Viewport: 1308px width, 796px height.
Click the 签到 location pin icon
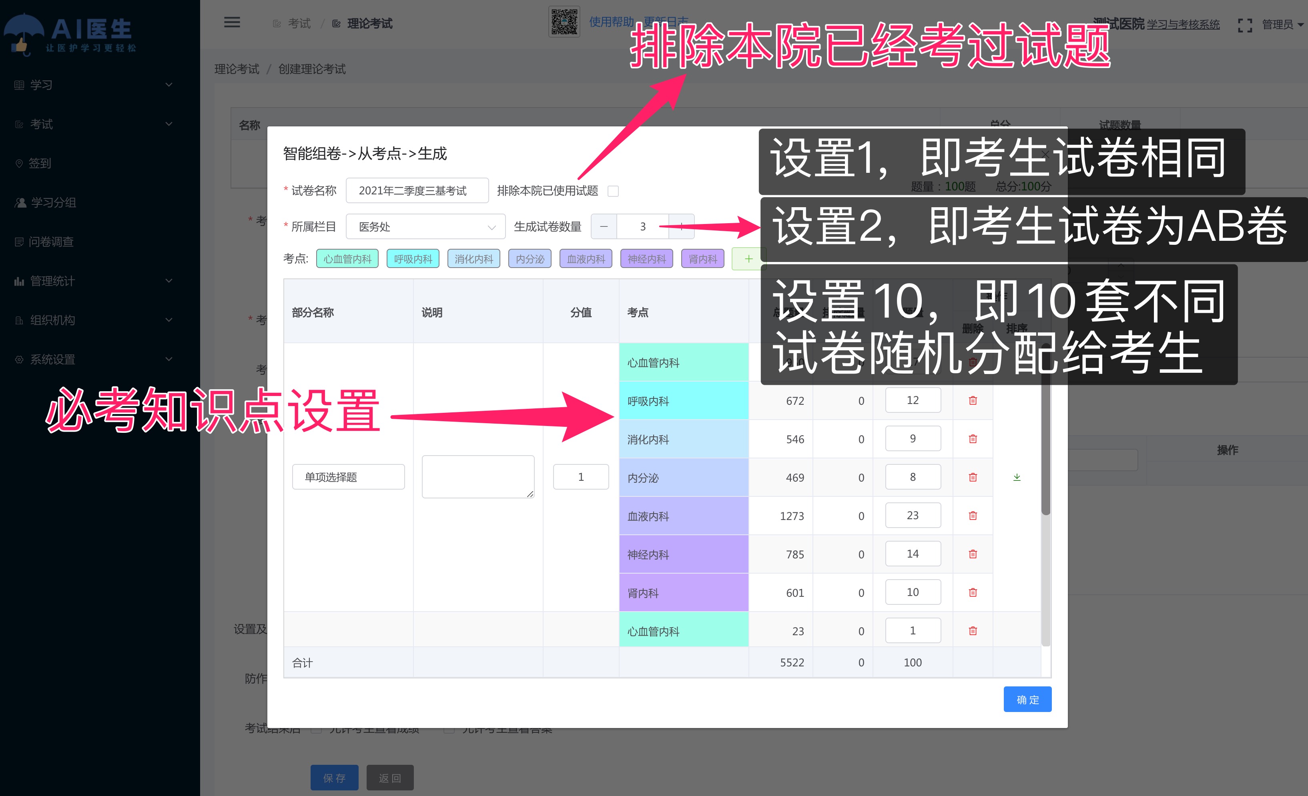click(19, 164)
